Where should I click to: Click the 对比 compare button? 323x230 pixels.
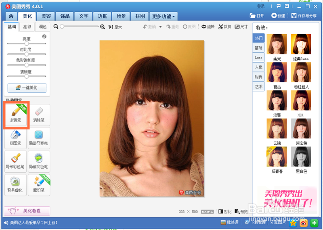(x=225, y=211)
